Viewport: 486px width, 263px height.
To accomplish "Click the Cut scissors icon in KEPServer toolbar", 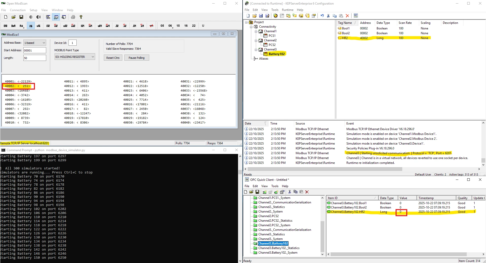I will tap(328, 16).
